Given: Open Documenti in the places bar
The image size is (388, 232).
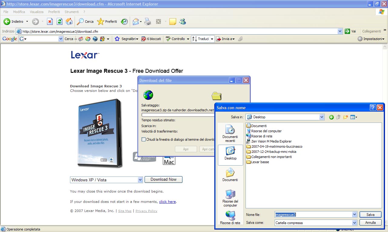Looking at the screenshot, I should (230, 175).
